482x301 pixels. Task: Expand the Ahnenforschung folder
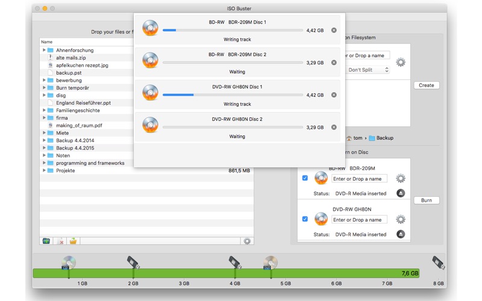point(44,50)
